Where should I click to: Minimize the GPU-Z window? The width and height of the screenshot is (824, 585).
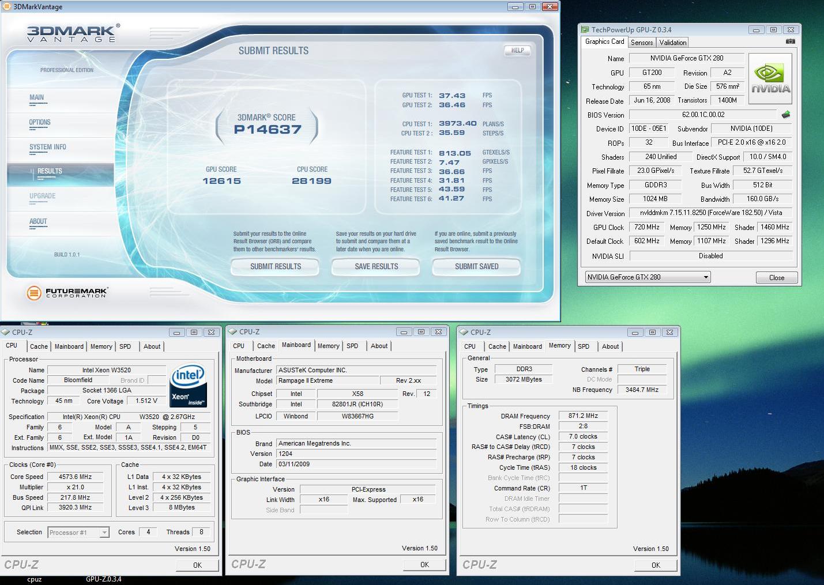tap(755, 29)
